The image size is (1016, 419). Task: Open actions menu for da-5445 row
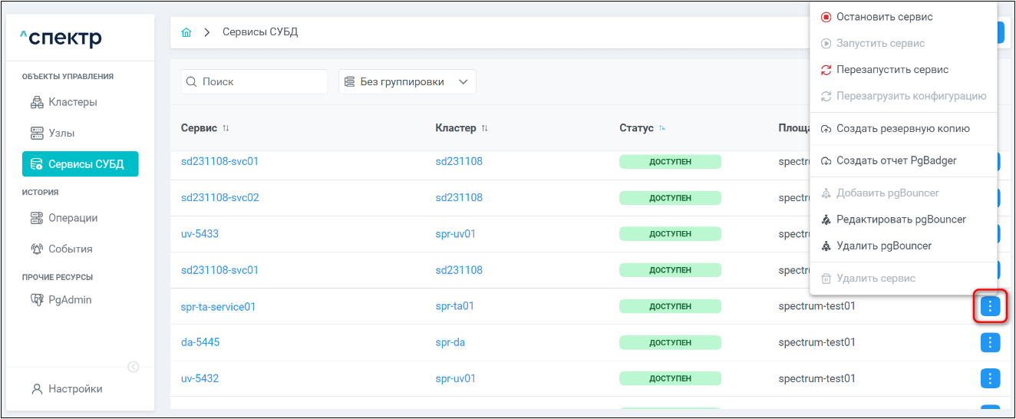(991, 342)
